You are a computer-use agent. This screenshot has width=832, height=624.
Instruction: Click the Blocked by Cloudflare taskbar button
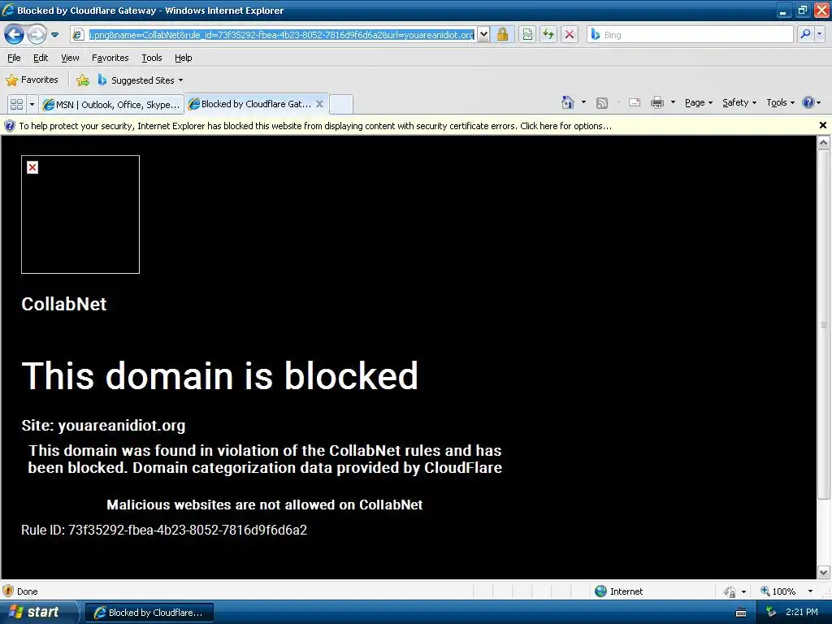click(x=149, y=613)
